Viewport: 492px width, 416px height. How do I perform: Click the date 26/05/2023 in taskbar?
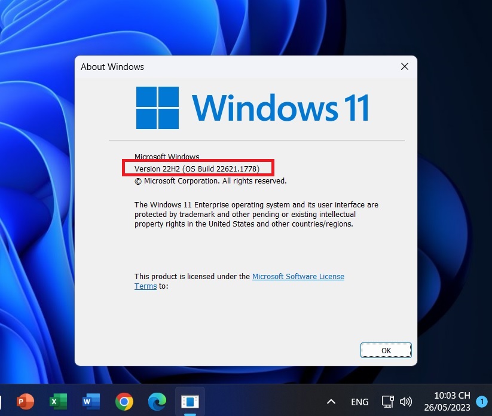point(447,407)
